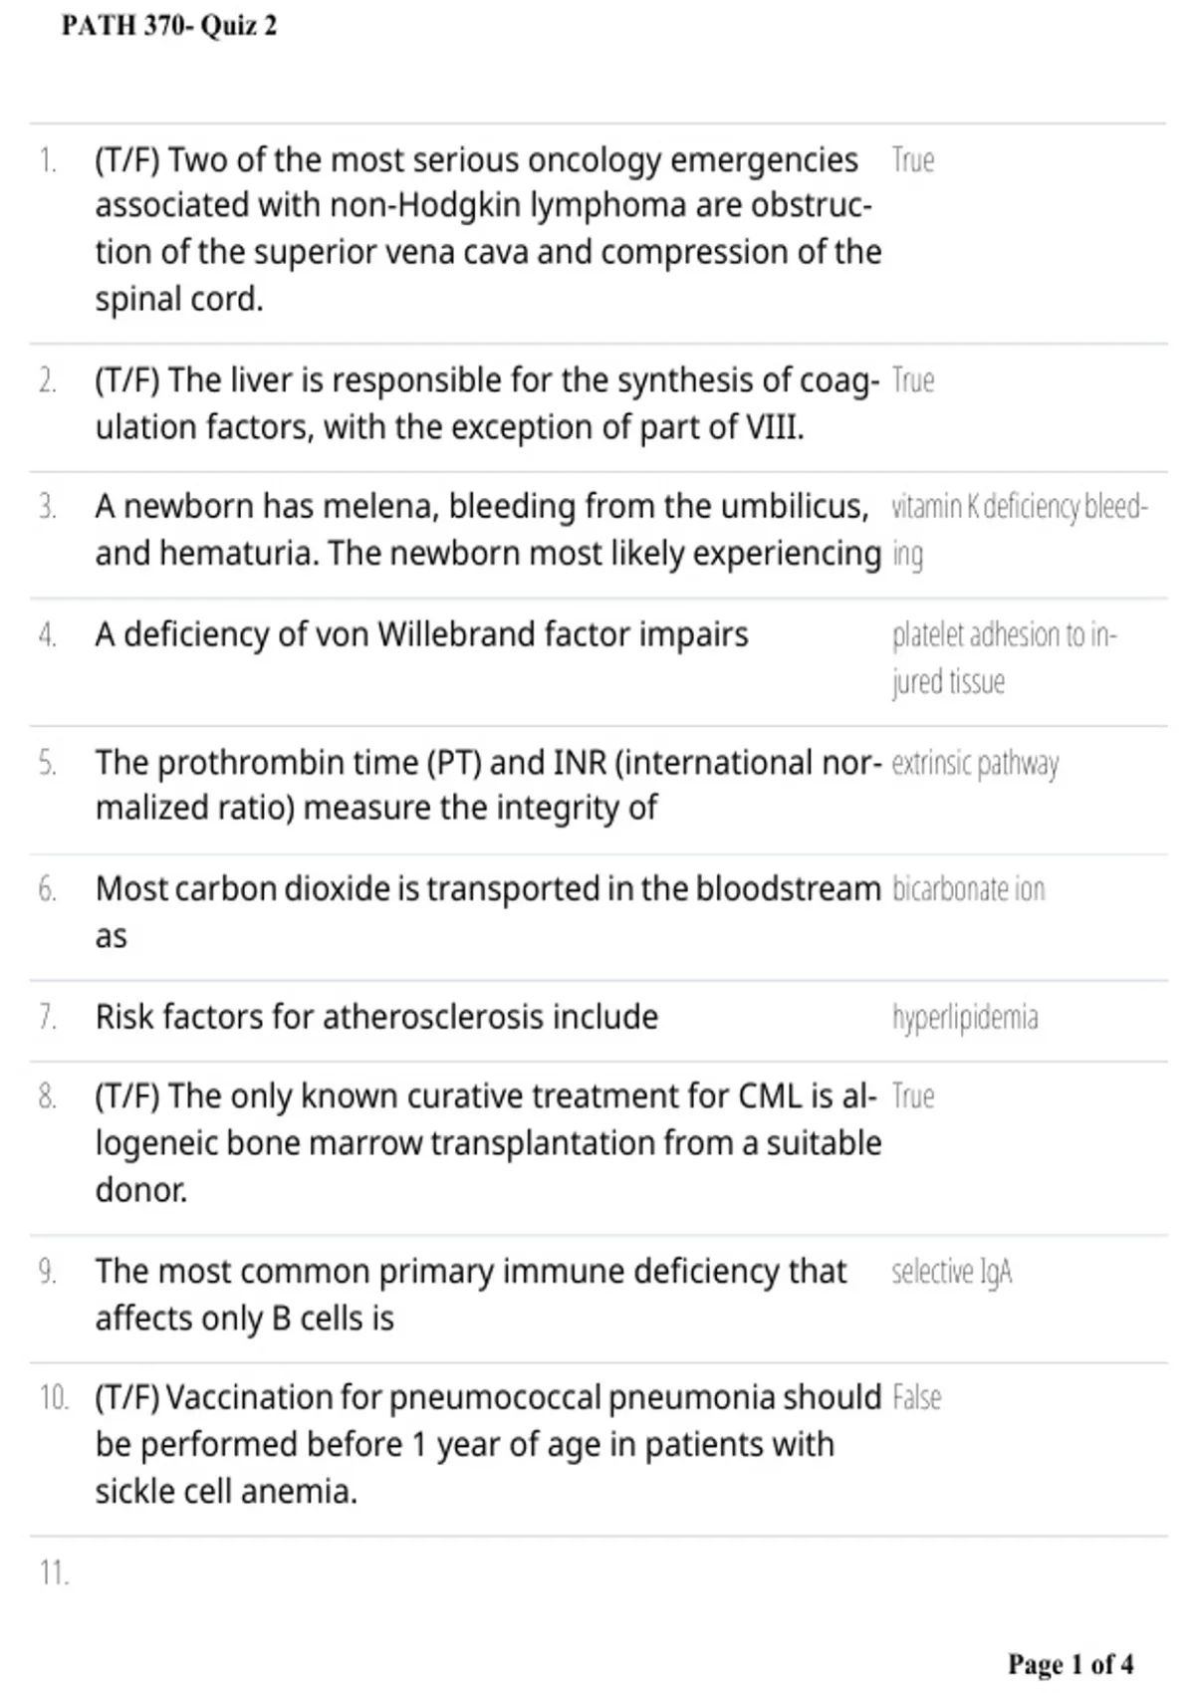Click the selective IgA answer
The width and height of the screenshot is (1195, 1693).
pos(952,1272)
